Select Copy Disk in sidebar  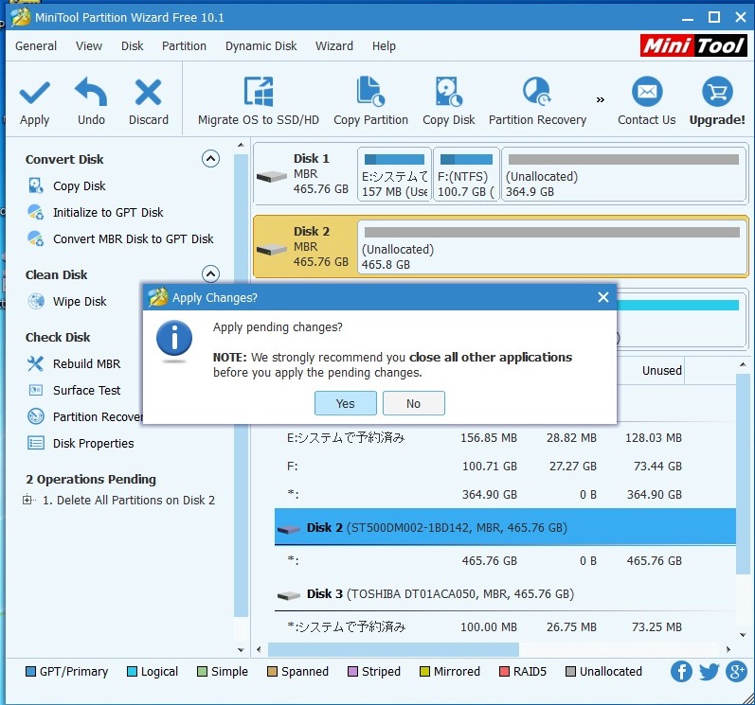79,186
